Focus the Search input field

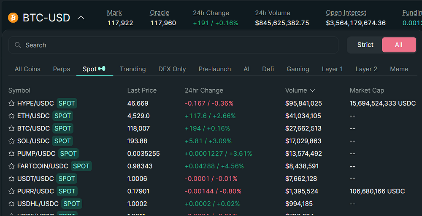tap(173, 45)
